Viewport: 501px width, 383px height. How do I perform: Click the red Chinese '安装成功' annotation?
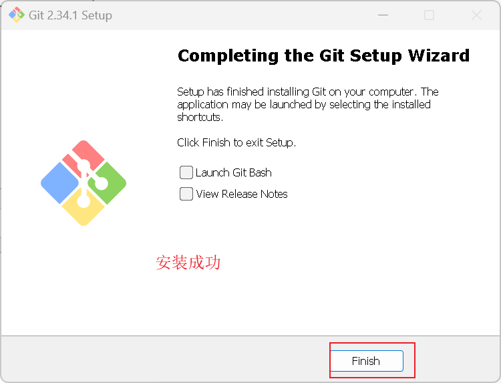coord(188,263)
